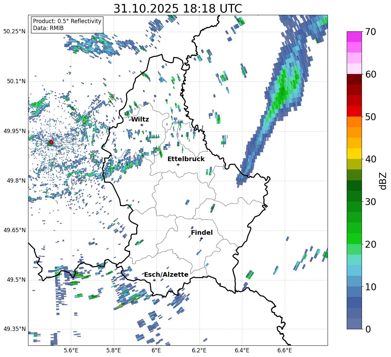Click the Ettelbruck station cross marker
This screenshot has height=357, width=391.
click(178, 164)
